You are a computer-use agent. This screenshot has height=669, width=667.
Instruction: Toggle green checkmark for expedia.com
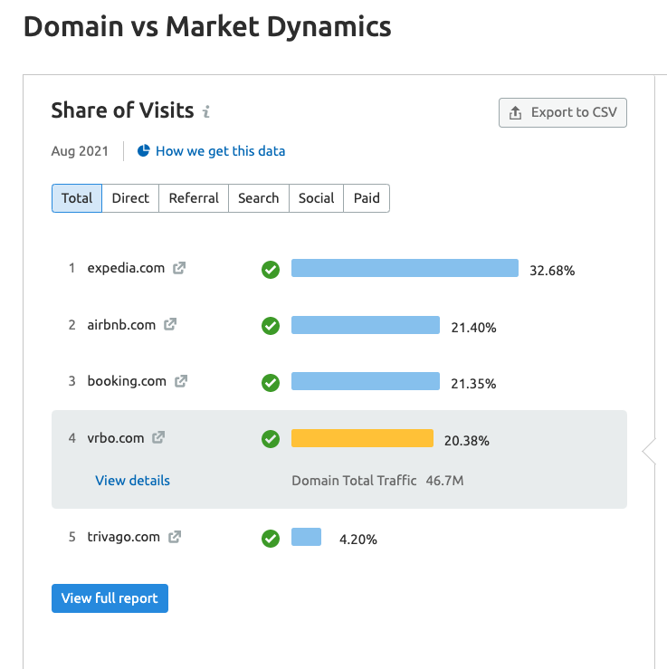[x=271, y=269]
